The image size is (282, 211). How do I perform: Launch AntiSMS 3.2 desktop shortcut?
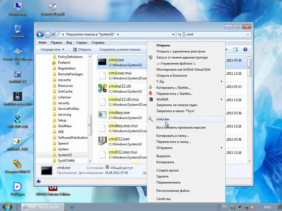click(17, 76)
